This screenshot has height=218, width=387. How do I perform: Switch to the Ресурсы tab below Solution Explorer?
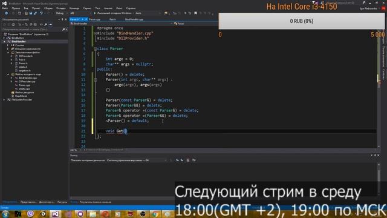(x=62, y=202)
